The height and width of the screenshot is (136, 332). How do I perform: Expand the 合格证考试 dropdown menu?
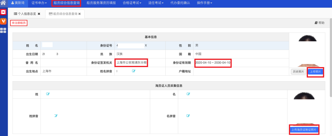click(132, 3)
